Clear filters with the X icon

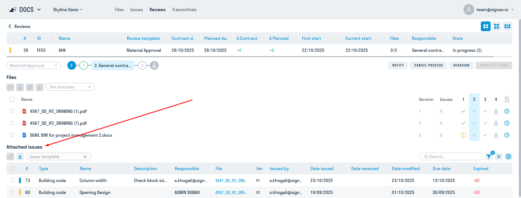(499, 157)
